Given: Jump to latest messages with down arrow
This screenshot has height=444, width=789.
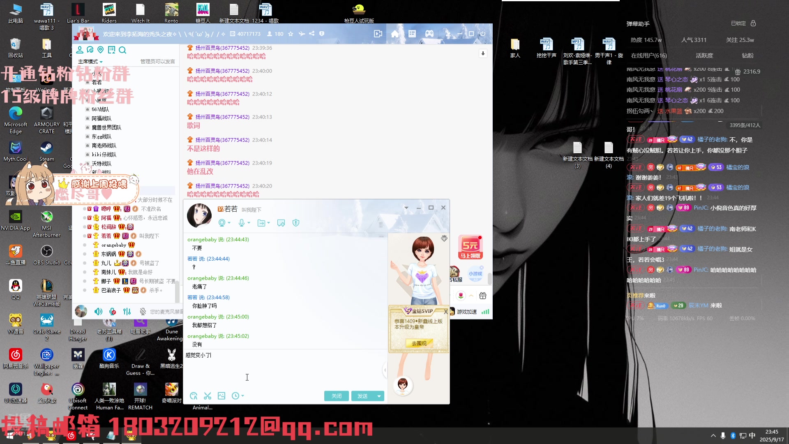Looking at the screenshot, I should point(483,53).
